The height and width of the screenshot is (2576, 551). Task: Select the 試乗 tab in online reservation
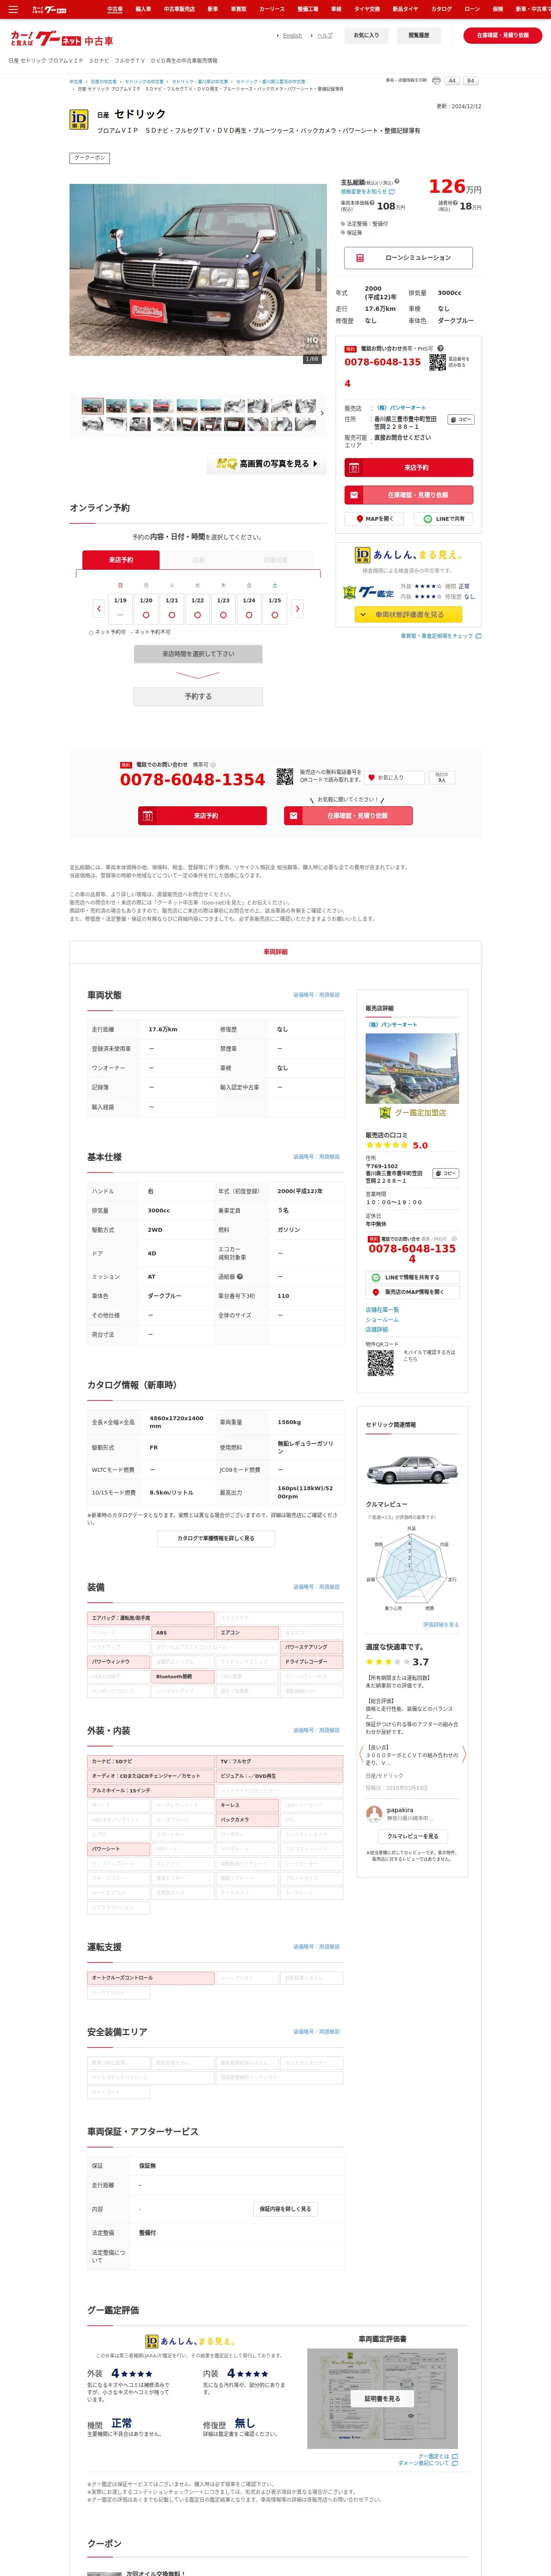[x=198, y=559]
